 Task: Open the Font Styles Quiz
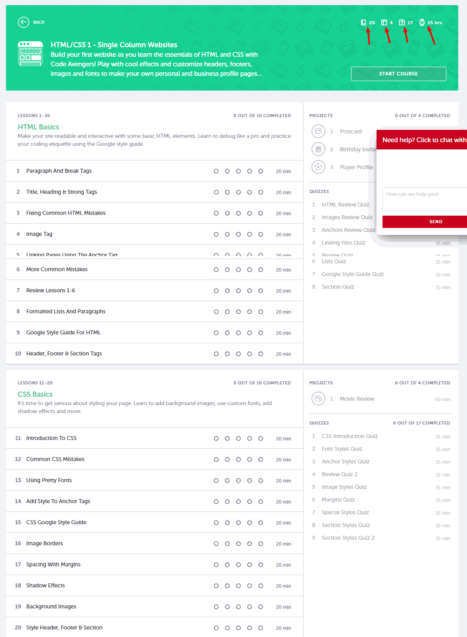342,449
